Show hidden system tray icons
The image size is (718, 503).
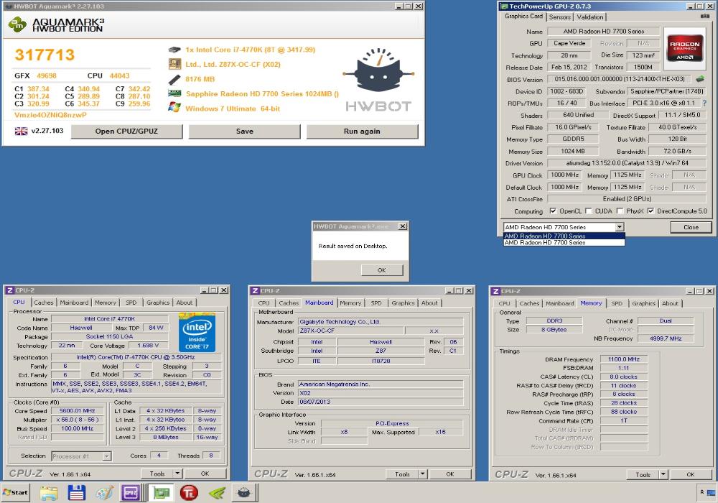point(702,492)
